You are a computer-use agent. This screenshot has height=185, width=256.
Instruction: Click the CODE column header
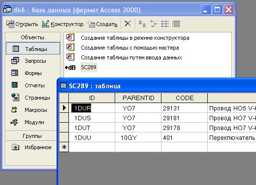(x=185, y=98)
